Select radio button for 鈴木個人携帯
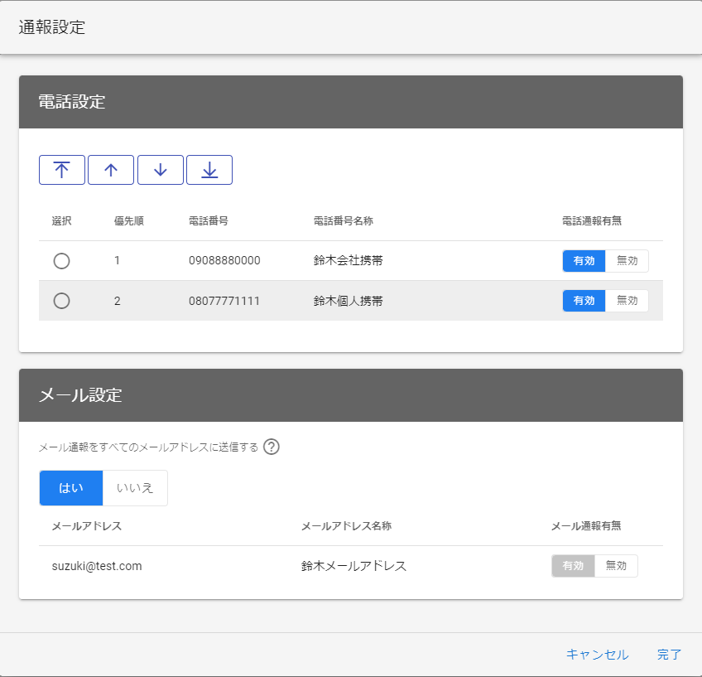This screenshot has width=702, height=677. (x=61, y=301)
